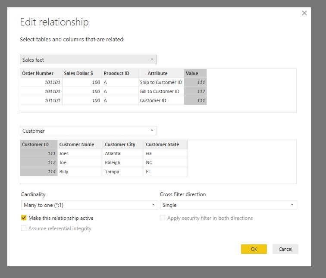
Task: Click the Ga state cell
Action: pos(166,153)
